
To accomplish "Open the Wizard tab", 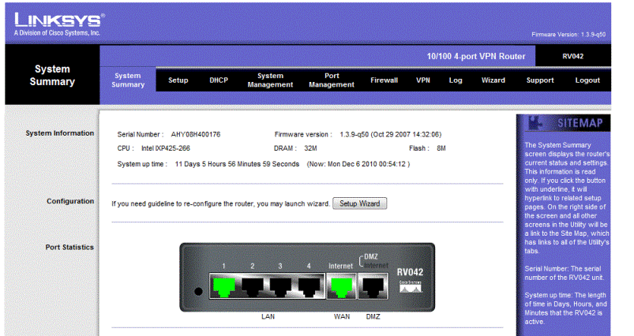I will pyautogui.click(x=493, y=80).
